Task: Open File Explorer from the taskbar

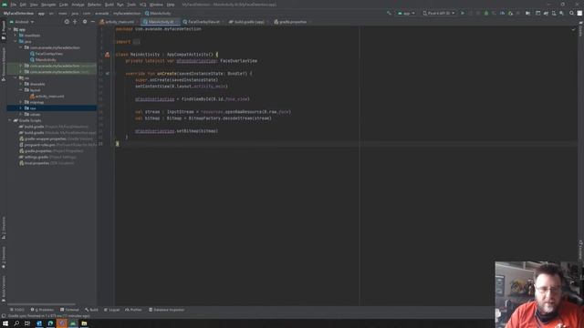Action: [84, 323]
